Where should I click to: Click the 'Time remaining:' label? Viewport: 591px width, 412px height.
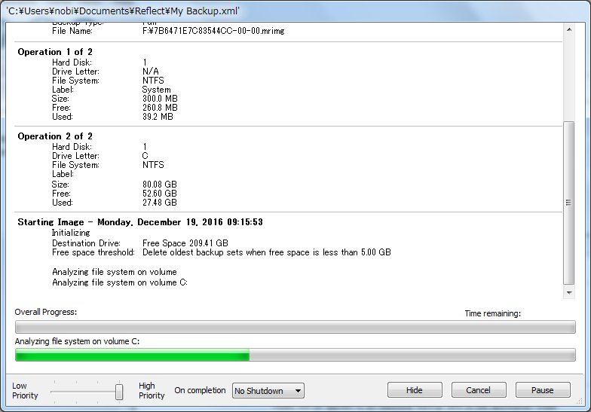pyautogui.click(x=493, y=313)
